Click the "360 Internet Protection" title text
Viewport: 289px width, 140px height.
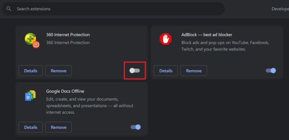coord(68,35)
